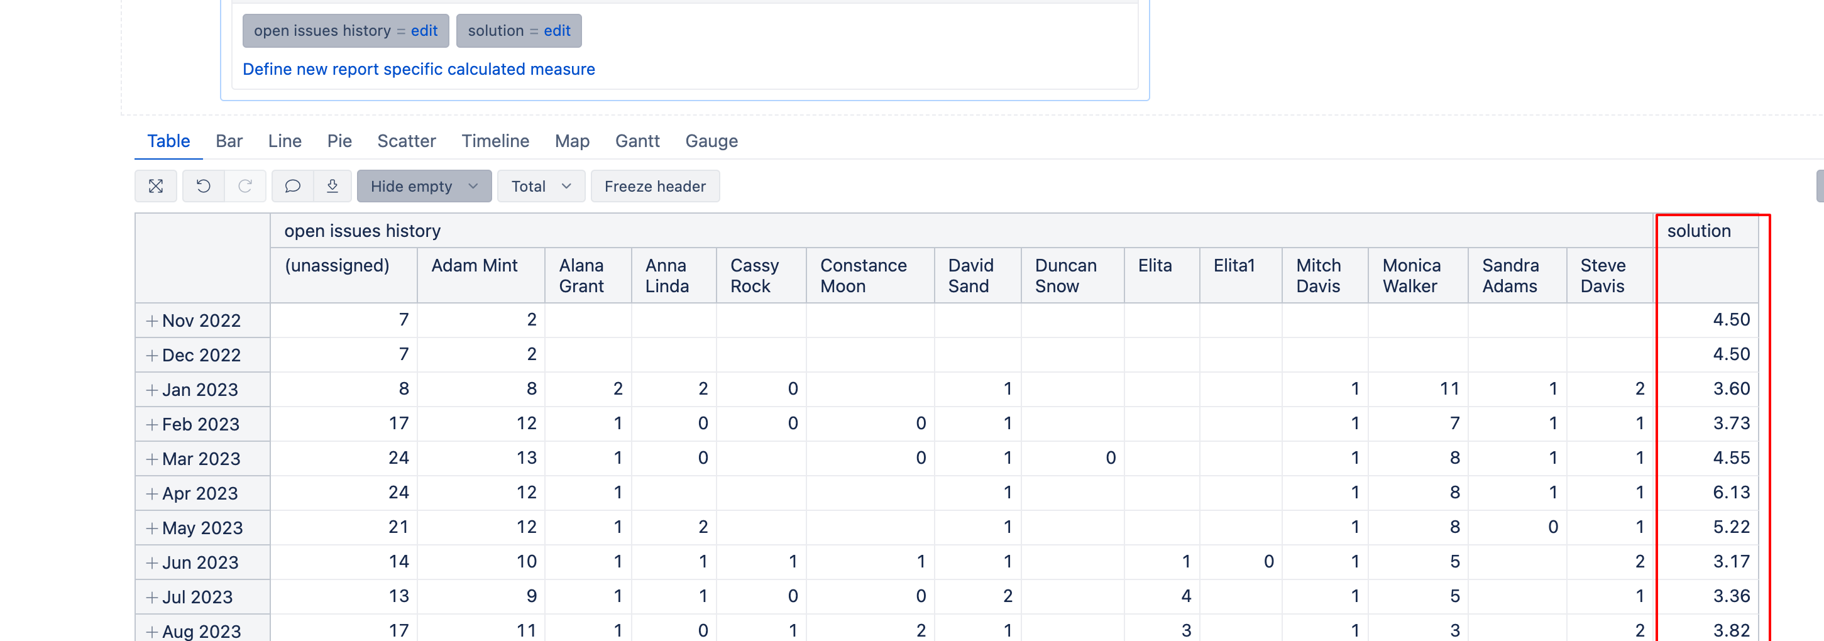Expand the May 2023 row

pos(151,529)
